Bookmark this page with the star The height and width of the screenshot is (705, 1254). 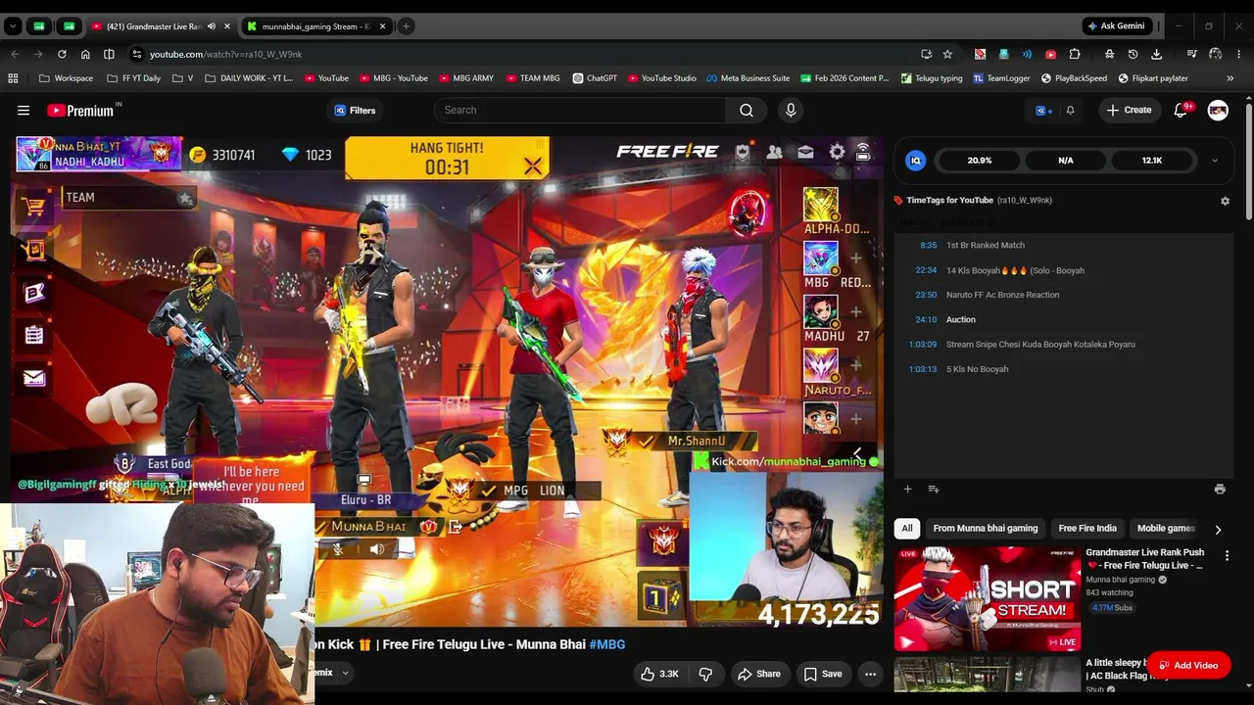click(x=947, y=54)
